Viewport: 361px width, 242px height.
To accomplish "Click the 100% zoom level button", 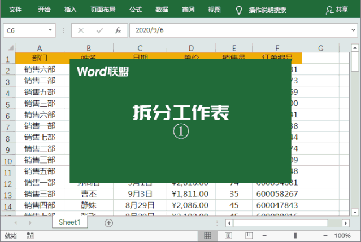I will pos(342,236).
